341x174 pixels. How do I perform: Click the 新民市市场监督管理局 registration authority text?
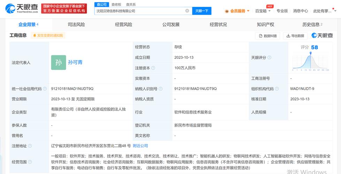193,125
